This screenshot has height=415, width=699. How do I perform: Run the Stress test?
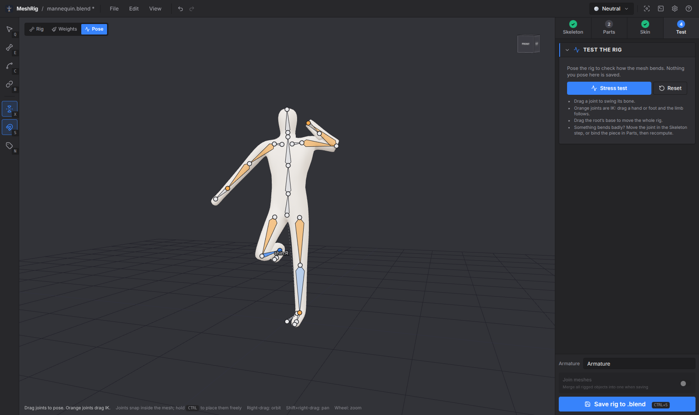click(x=609, y=88)
